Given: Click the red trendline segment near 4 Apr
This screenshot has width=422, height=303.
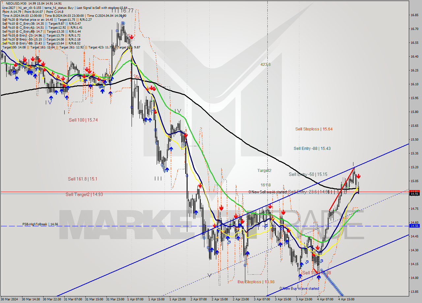Looking at the screenshot, I should point(342,189).
